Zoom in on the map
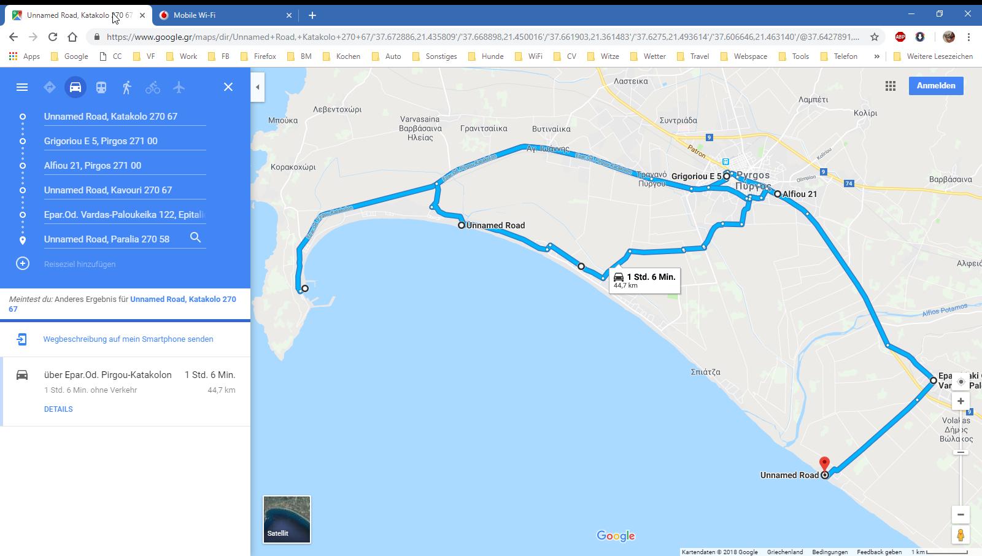The image size is (982, 556). tap(961, 401)
